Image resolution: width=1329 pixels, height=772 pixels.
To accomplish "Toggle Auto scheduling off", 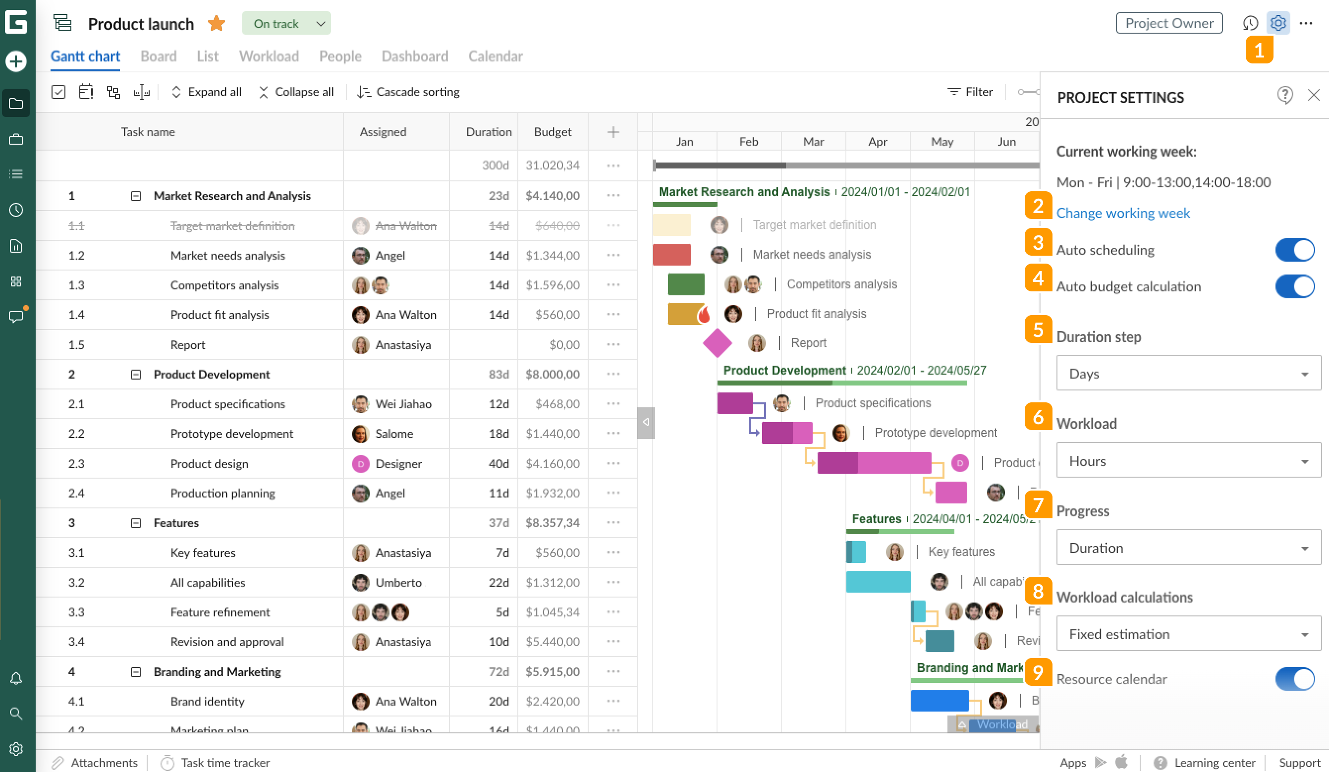I will (x=1295, y=250).
